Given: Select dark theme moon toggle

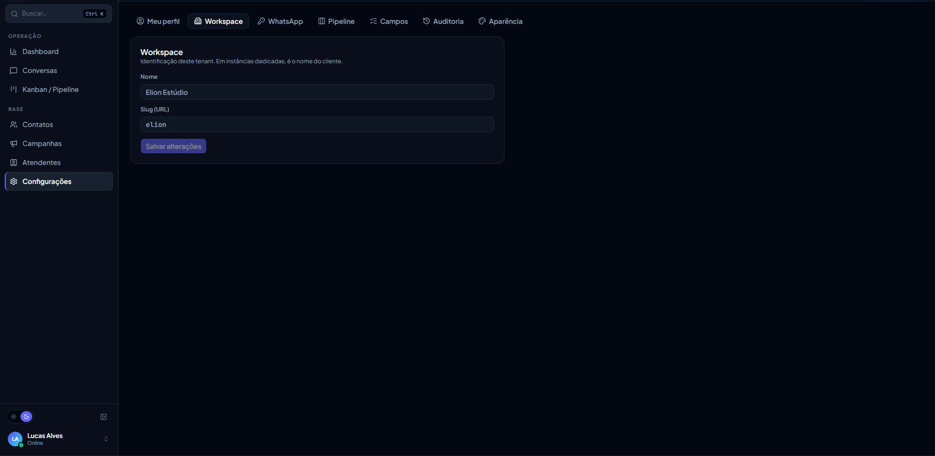Looking at the screenshot, I should tap(26, 417).
